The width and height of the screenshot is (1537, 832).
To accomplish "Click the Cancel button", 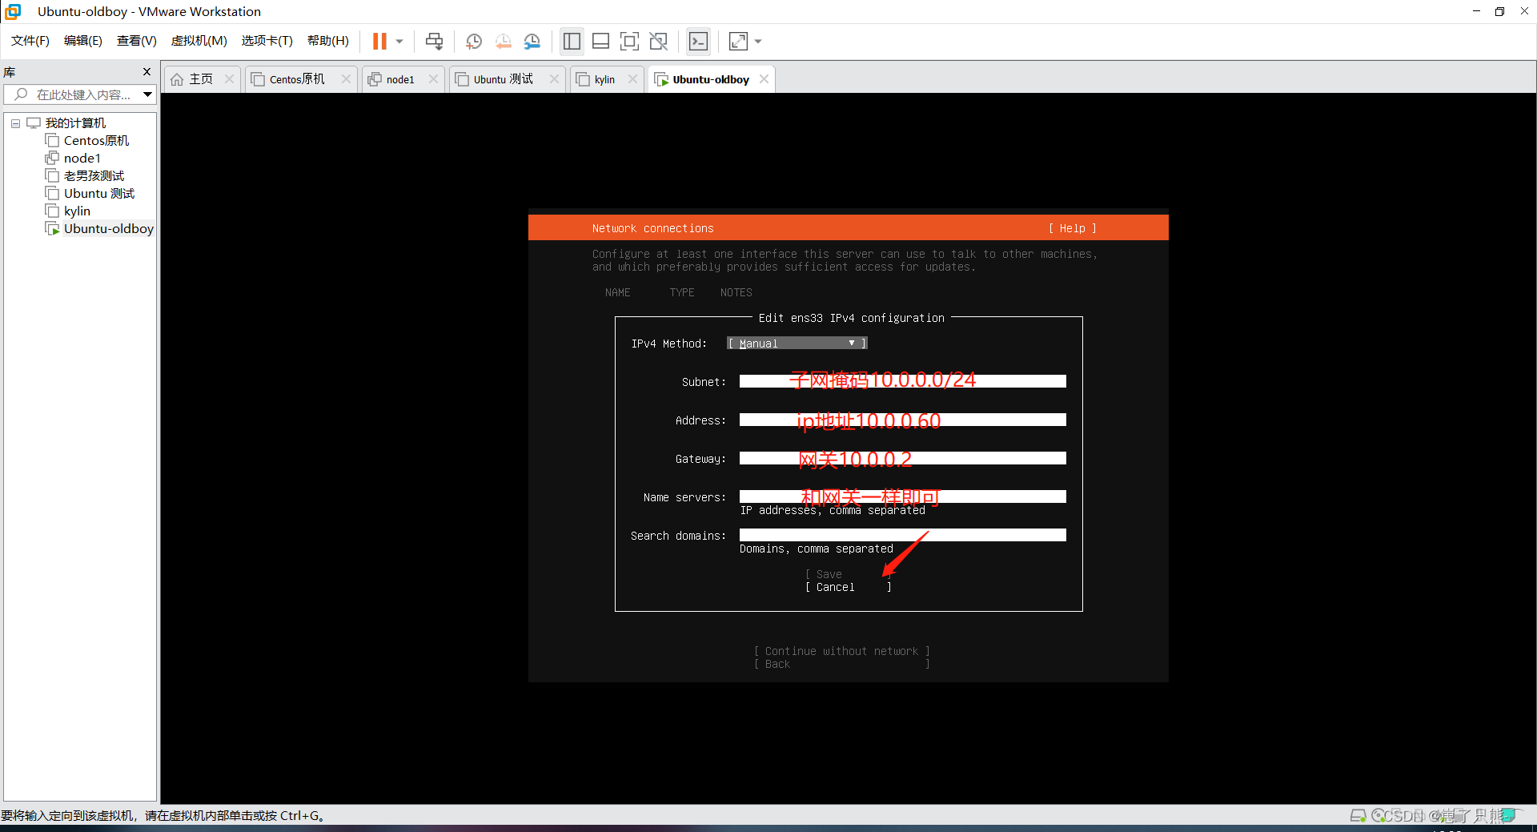I will (848, 587).
